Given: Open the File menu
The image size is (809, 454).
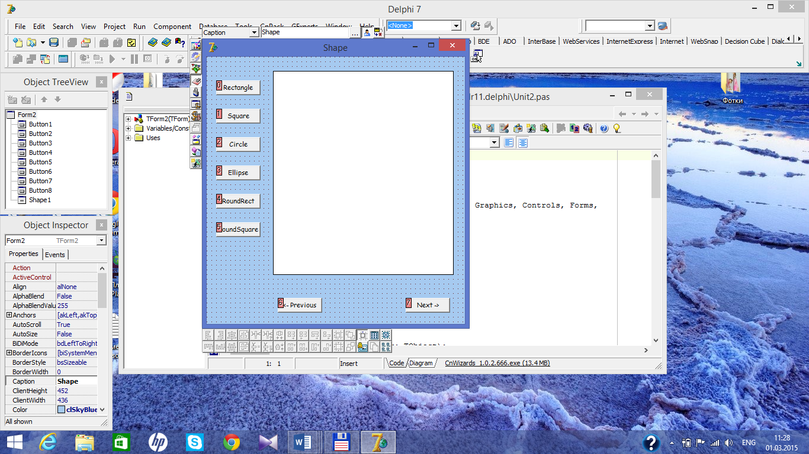Looking at the screenshot, I should [20, 26].
